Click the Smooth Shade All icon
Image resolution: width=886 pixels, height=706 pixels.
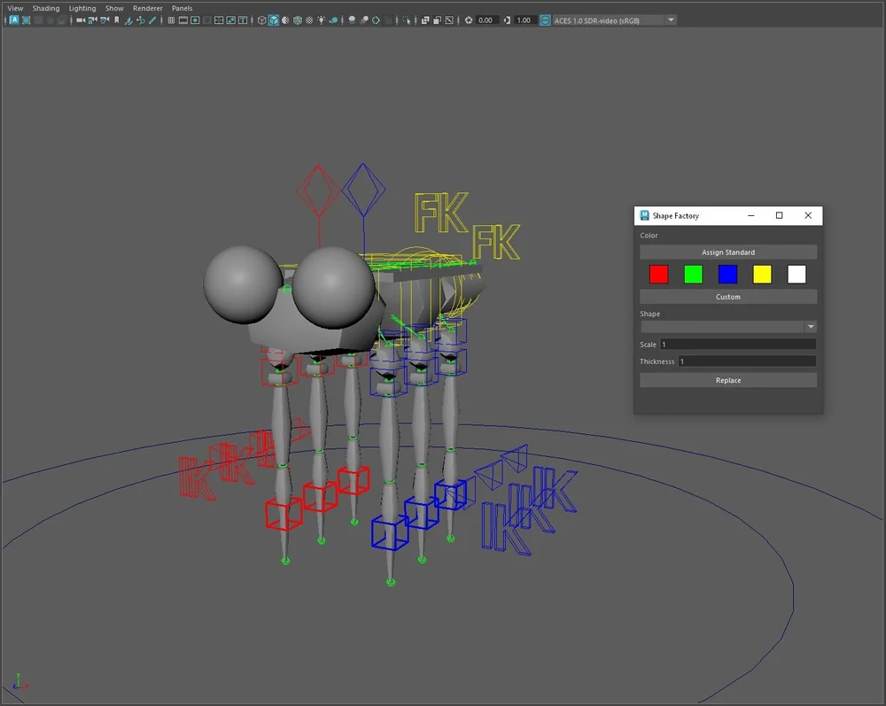point(274,20)
